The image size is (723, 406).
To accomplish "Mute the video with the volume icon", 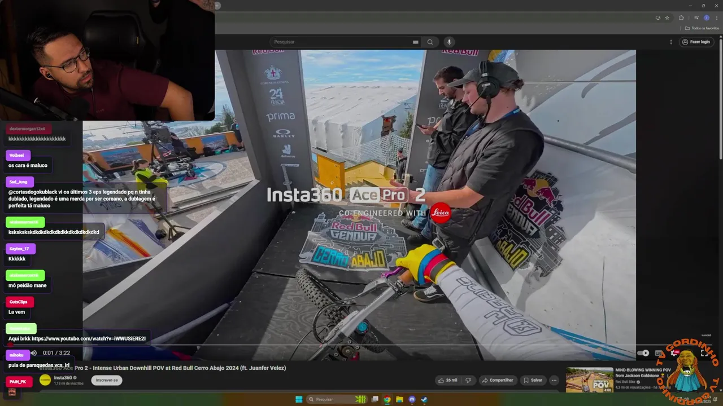I will point(33,353).
